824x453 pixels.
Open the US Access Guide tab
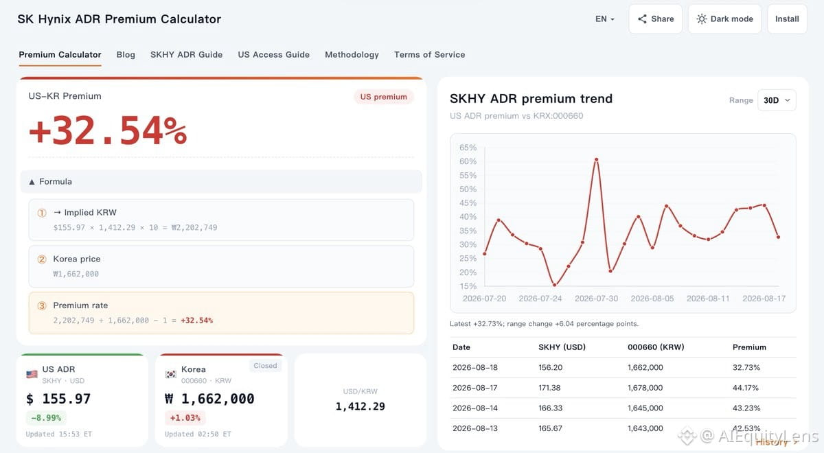tap(273, 55)
